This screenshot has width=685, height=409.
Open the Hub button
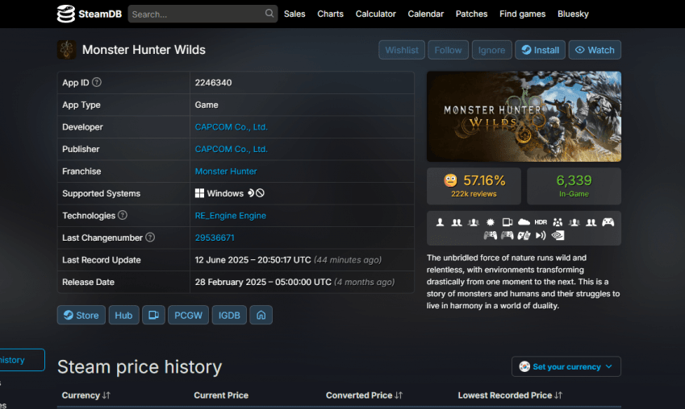[123, 315]
